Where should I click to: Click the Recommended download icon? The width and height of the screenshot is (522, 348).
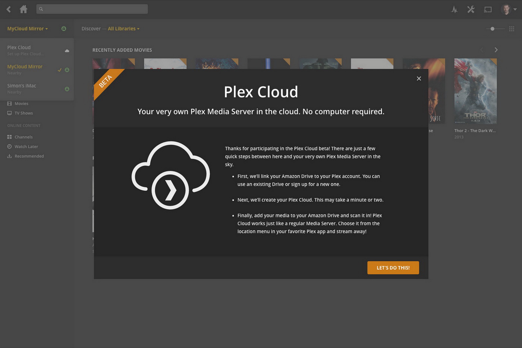[10, 156]
